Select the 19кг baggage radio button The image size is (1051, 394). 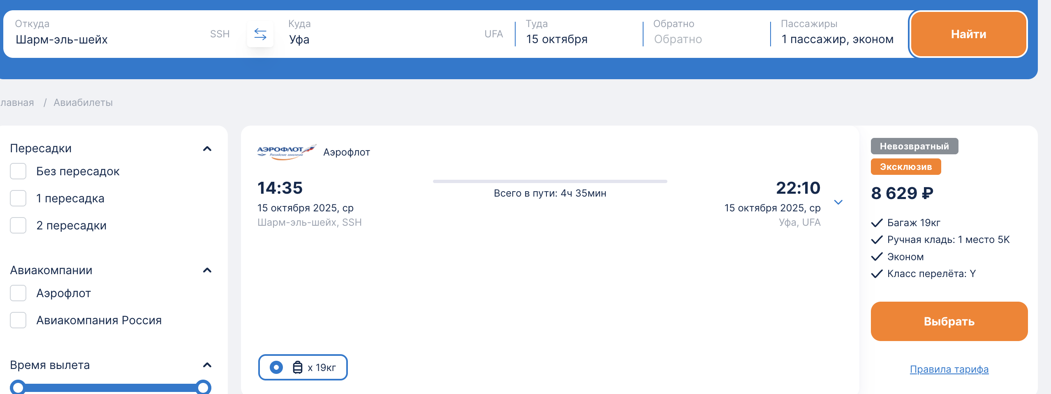(x=276, y=367)
